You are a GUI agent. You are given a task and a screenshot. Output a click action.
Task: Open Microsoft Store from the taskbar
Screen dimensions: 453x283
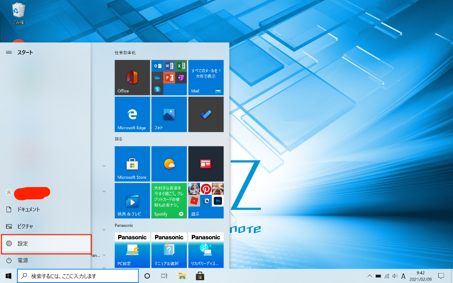pos(200,276)
